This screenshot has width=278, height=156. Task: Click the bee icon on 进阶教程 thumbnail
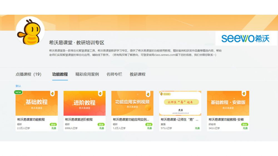(100, 94)
